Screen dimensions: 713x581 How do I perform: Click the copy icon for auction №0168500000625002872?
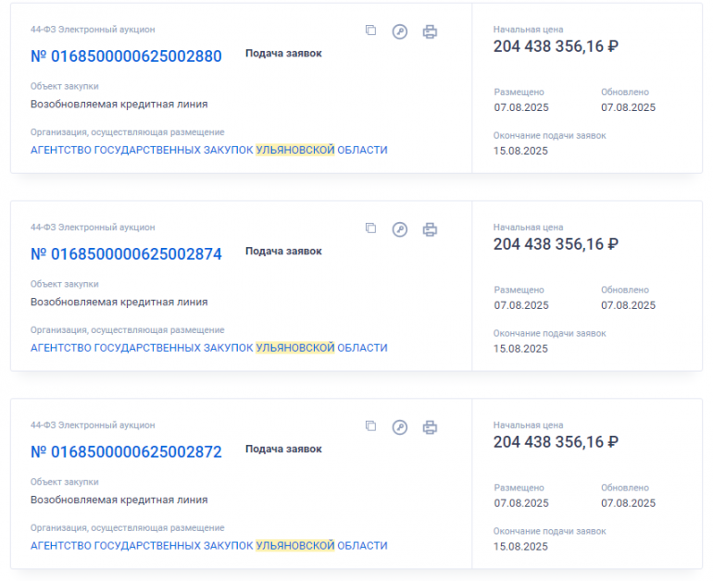click(370, 426)
